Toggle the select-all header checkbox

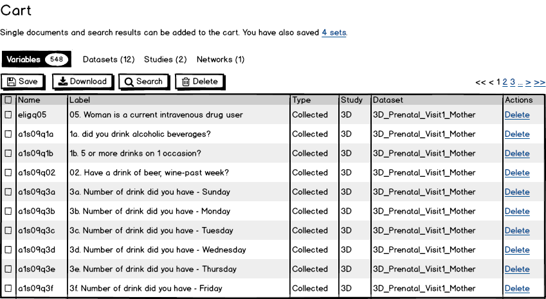click(8, 100)
